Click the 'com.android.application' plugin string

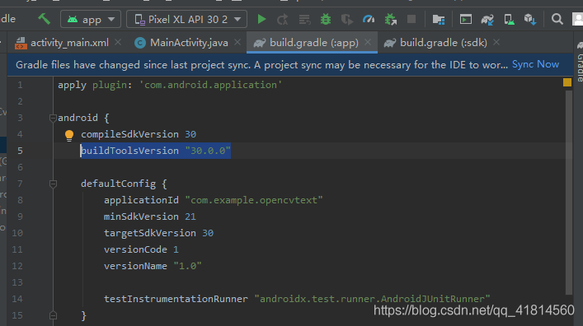click(210, 85)
